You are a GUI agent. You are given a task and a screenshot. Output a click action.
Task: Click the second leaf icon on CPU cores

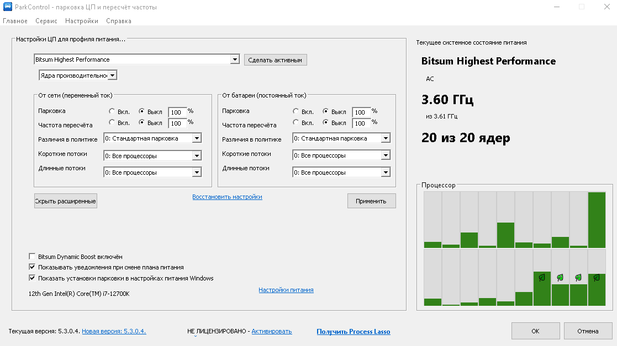[560, 278]
